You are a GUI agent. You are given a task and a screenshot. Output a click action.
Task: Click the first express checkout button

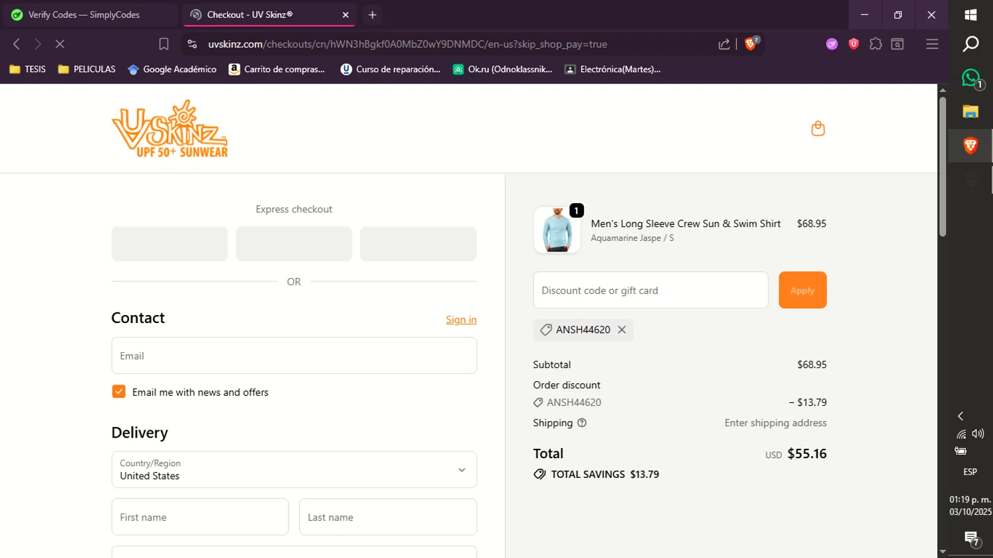169,244
